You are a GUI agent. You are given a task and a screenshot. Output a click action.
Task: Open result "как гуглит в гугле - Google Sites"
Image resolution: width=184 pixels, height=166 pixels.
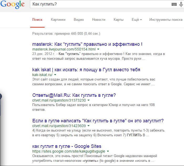[x=67, y=146]
